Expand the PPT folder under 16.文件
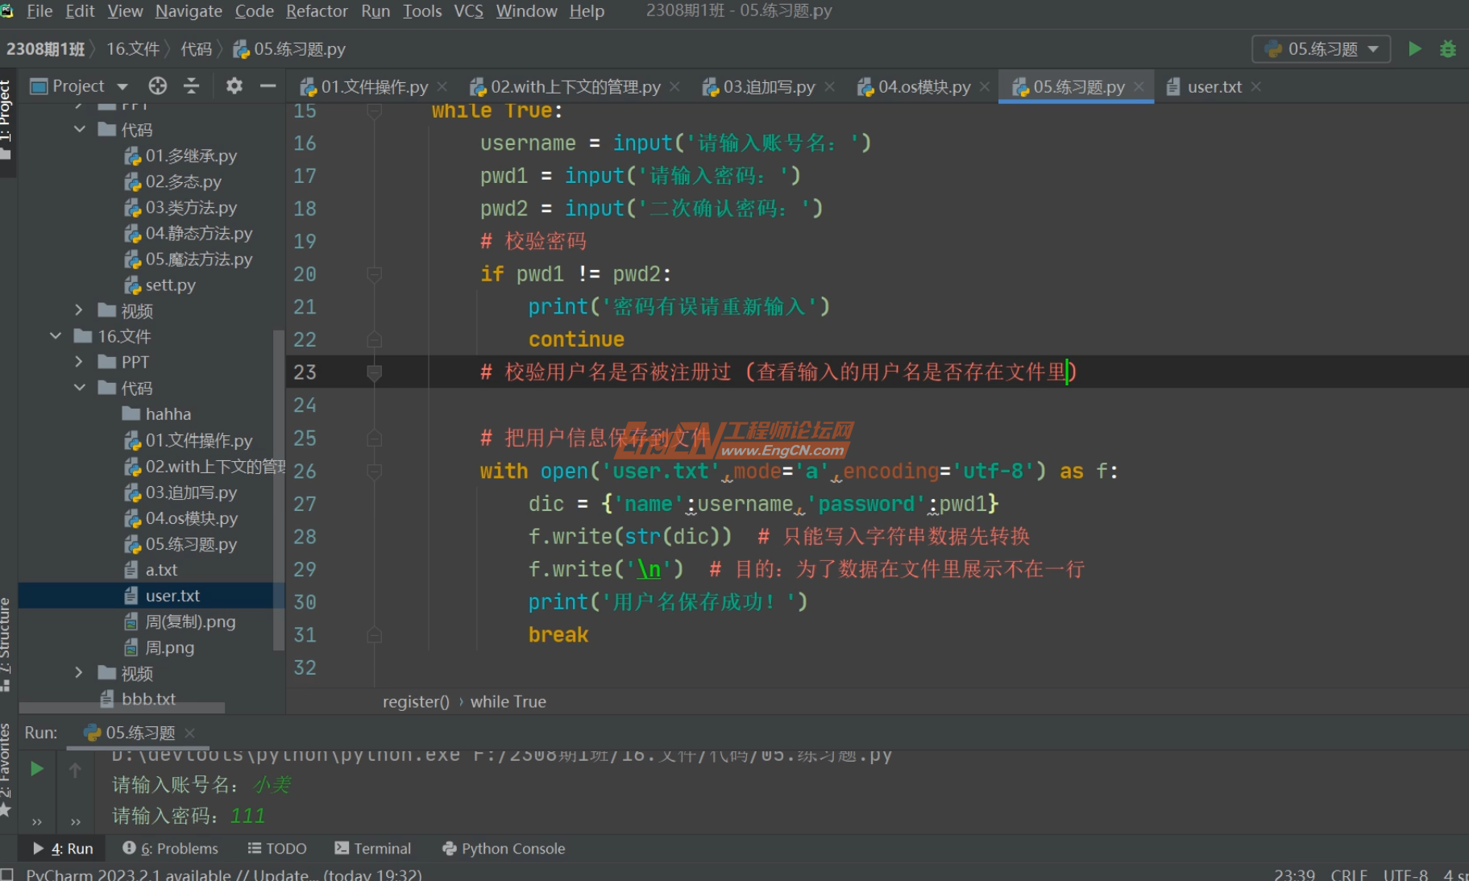 tap(78, 361)
